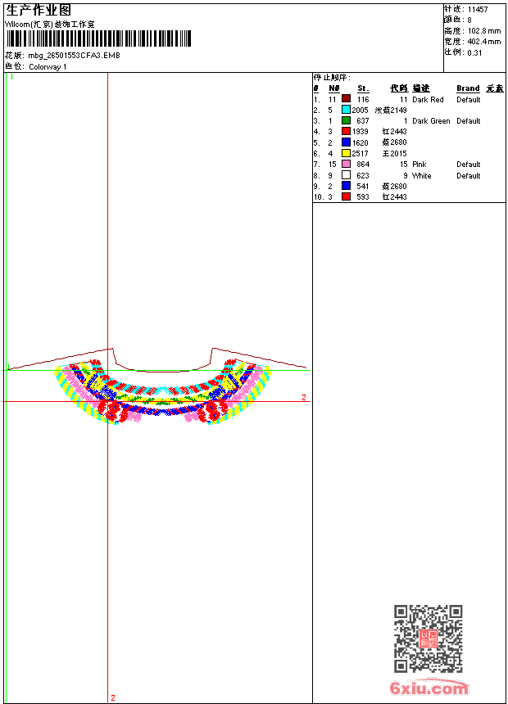Click stitch count 623 in row 8
Viewport: 508px width, 704px height.
coord(363,175)
